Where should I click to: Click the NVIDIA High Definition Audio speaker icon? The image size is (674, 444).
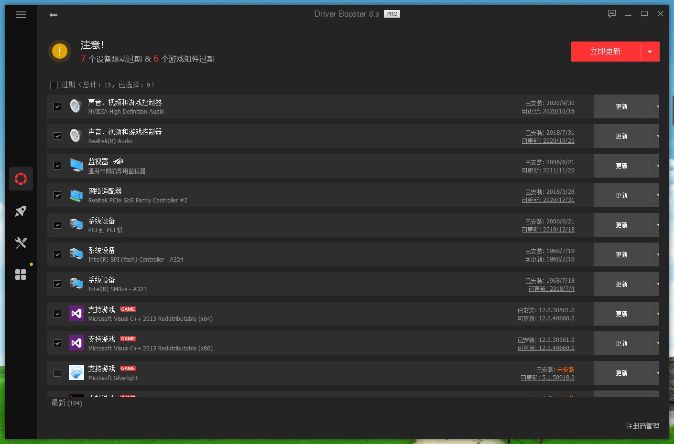[76, 106]
